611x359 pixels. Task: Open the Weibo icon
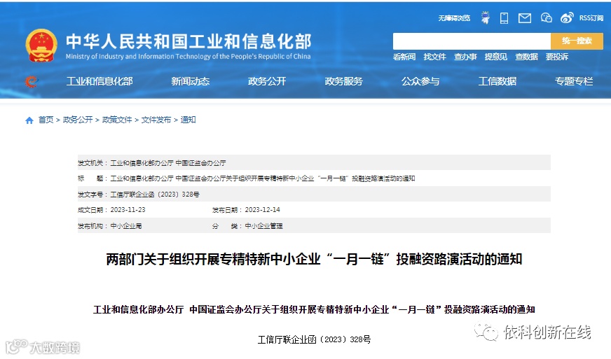[567, 17]
